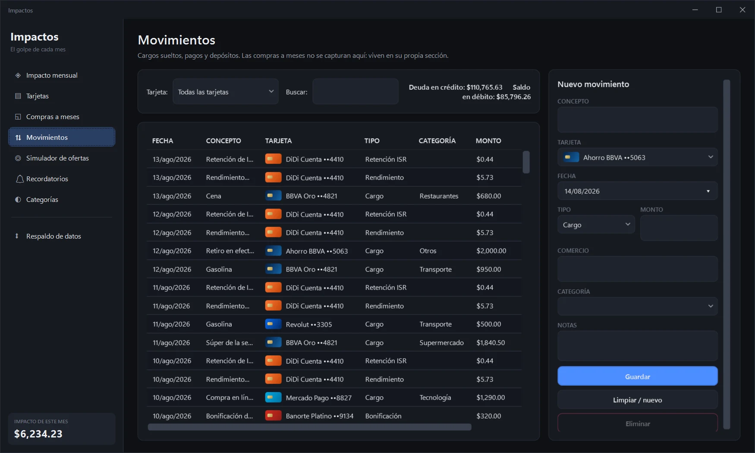Viewport: 755px width, 453px height.
Task: Click the form panel vertical scrollbar
Action: tap(727, 255)
